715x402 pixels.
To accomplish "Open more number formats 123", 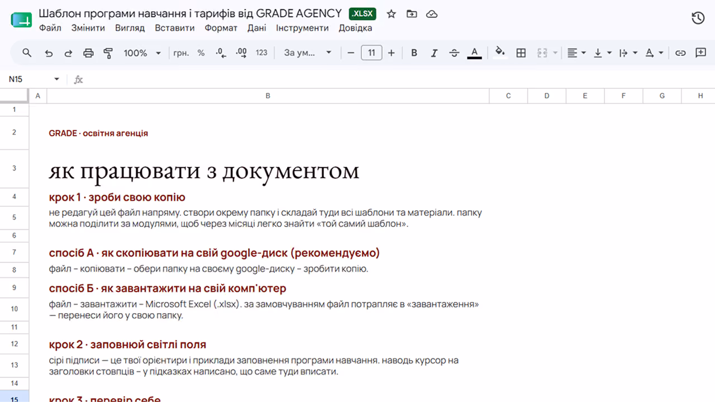I will click(261, 53).
